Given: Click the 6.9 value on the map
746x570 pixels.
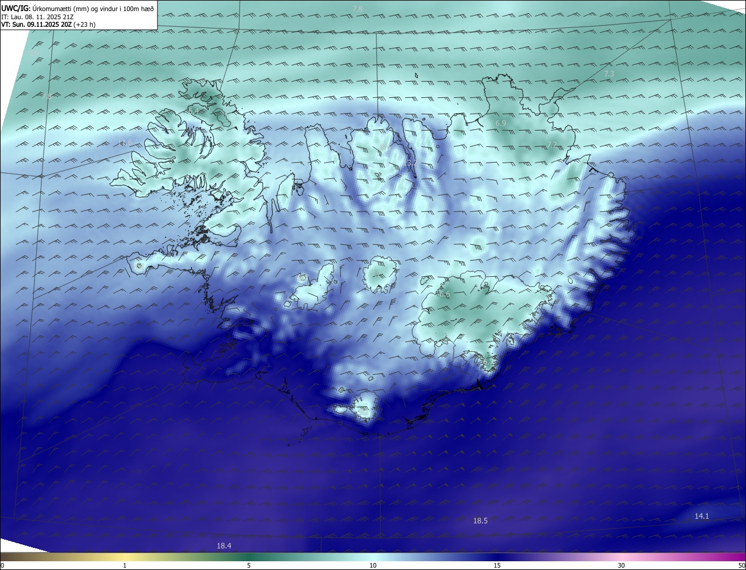Looking at the screenshot, I should click(501, 124).
